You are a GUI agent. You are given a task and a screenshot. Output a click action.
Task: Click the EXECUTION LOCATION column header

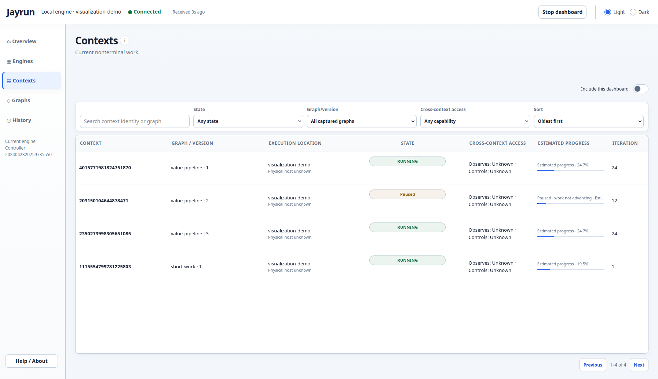pyautogui.click(x=295, y=143)
